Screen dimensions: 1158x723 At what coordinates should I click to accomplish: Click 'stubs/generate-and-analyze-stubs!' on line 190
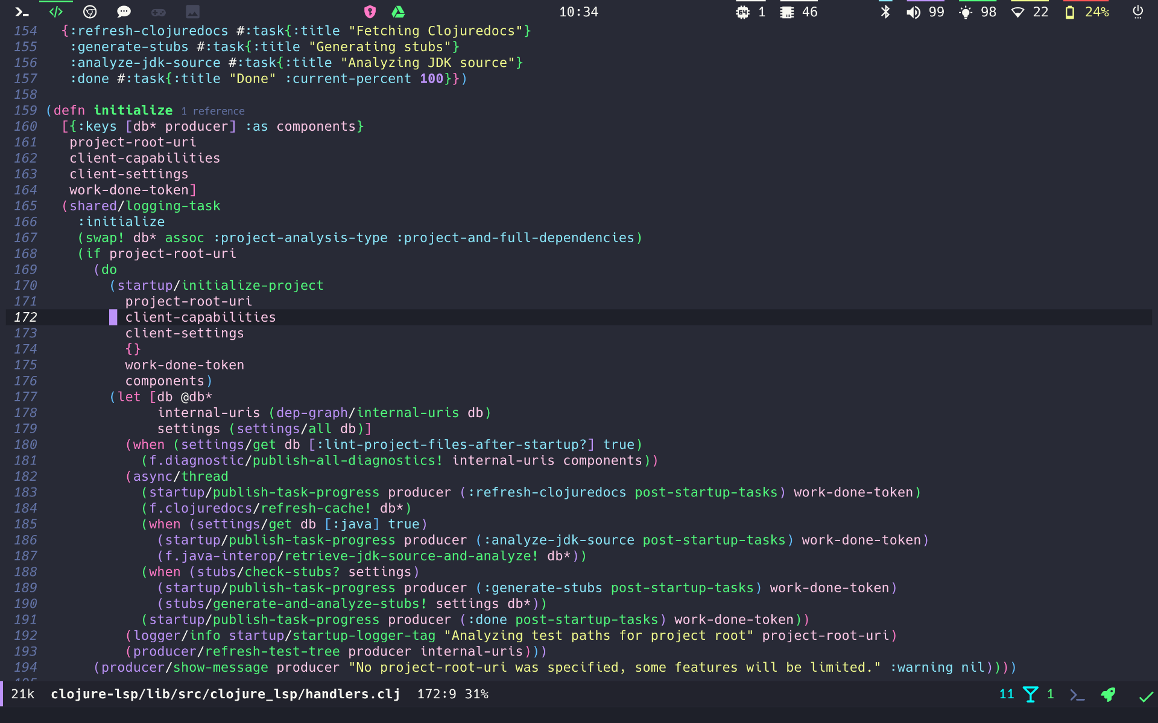(x=296, y=604)
